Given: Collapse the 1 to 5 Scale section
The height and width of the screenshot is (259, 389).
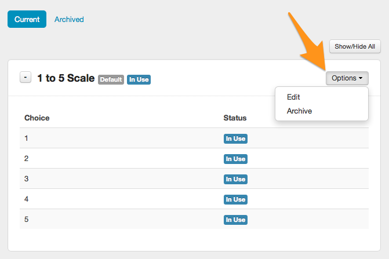Looking at the screenshot, I should pos(26,77).
